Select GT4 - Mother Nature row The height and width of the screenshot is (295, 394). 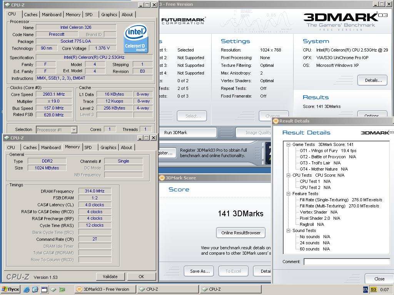click(x=324, y=169)
